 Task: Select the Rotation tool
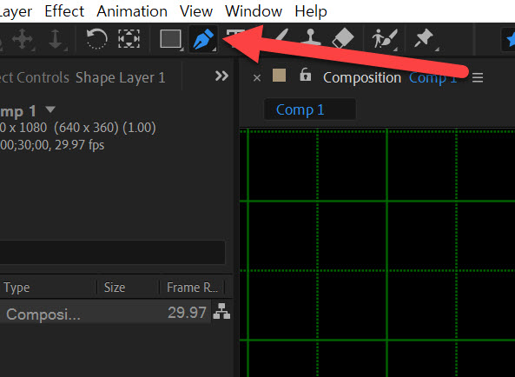[96, 39]
